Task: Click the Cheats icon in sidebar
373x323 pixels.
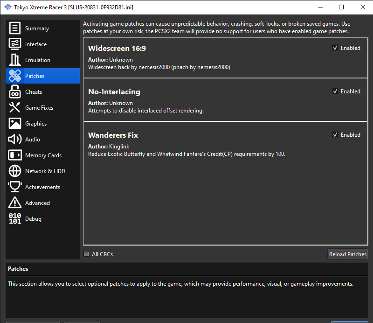Action: [15, 91]
